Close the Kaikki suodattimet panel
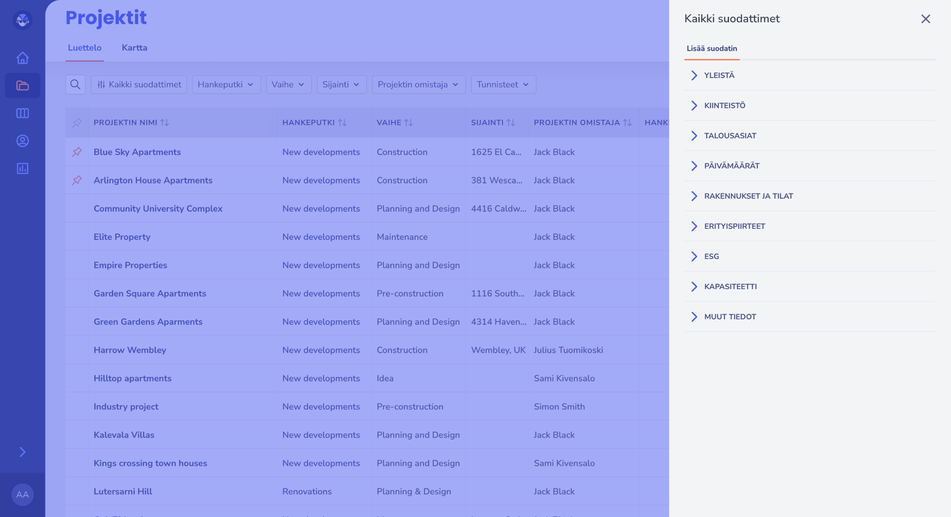Viewport: 951px width, 517px height. (925, 19)
